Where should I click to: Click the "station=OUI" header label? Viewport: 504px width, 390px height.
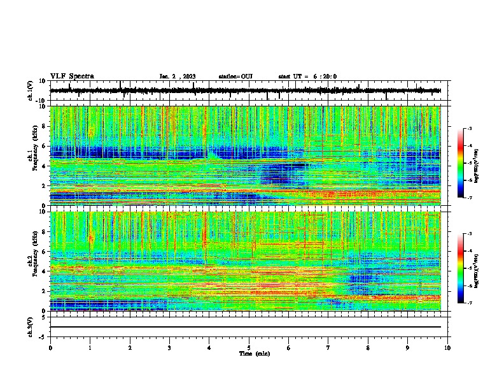(x=235, y=76)
